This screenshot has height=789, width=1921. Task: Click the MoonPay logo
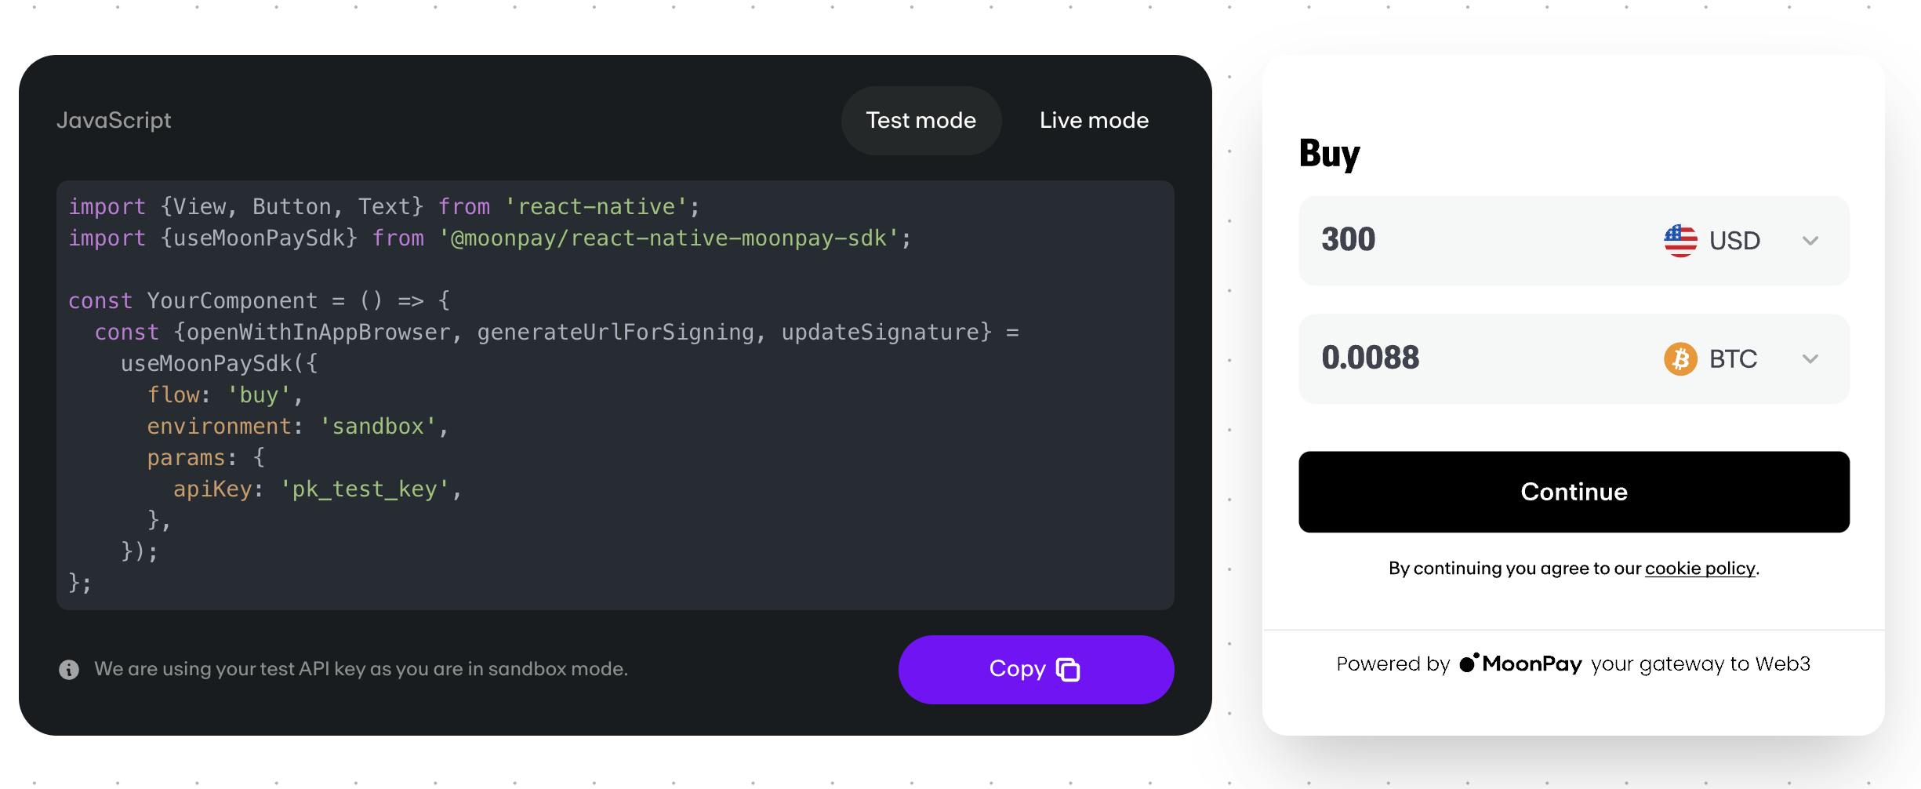click(x=1520, y=664)
